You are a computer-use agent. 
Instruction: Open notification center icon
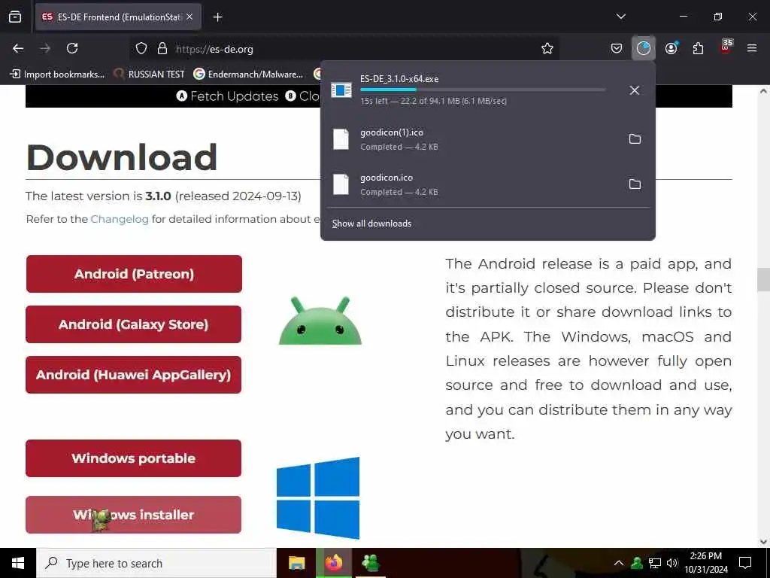pos(745,563)
